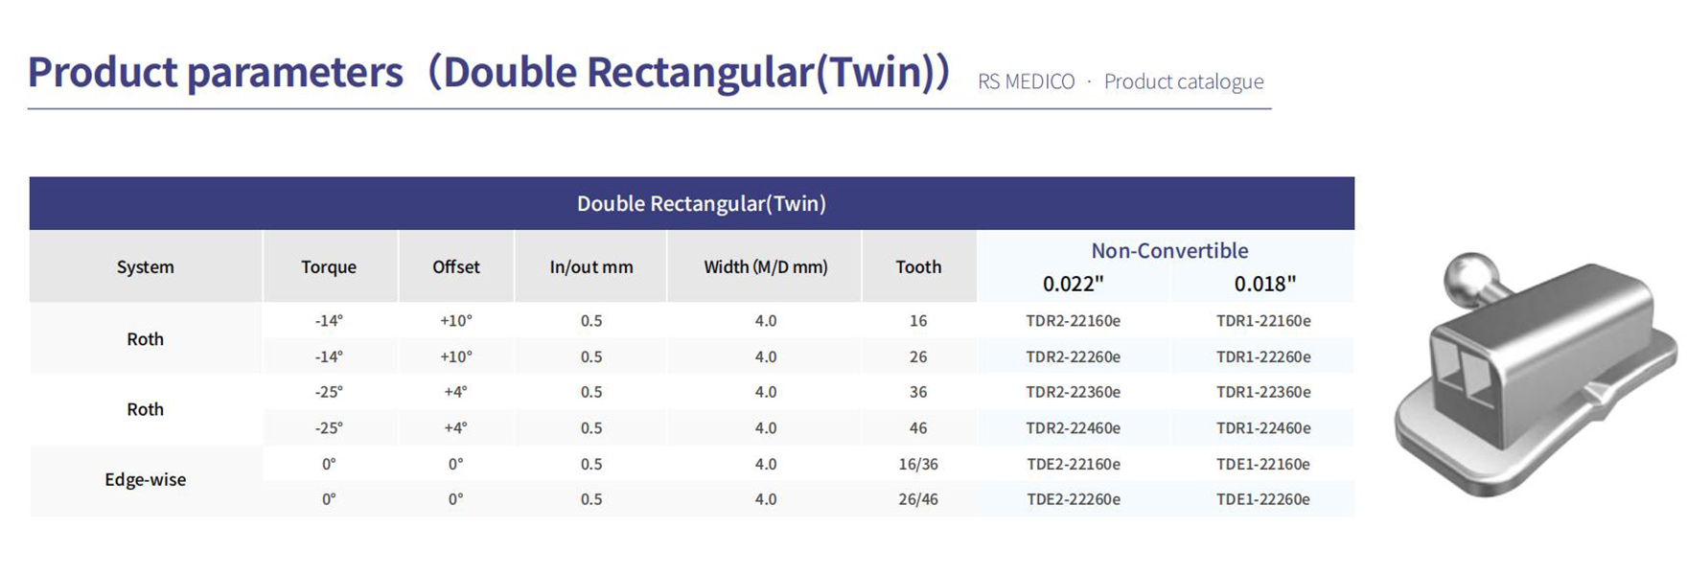Click the Width (M/D mm) header
1687x574 pixels.
tap(765, 267)
